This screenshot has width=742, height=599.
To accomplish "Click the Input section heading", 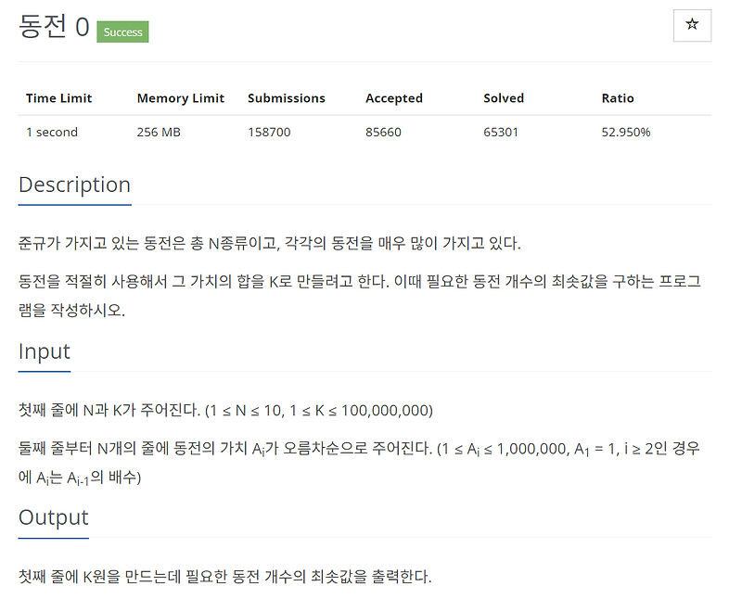I will (44, 352).
